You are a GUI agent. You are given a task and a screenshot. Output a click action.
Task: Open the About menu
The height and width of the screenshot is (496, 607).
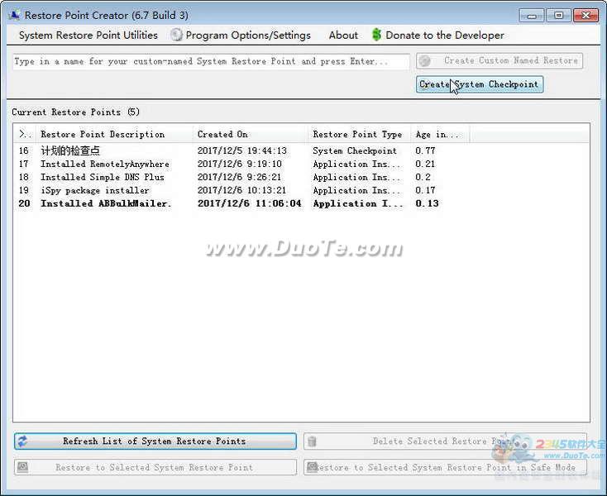[x=343, y=35]
